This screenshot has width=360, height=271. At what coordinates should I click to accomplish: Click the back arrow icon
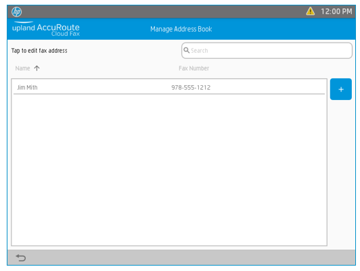(x=21, y=257)
